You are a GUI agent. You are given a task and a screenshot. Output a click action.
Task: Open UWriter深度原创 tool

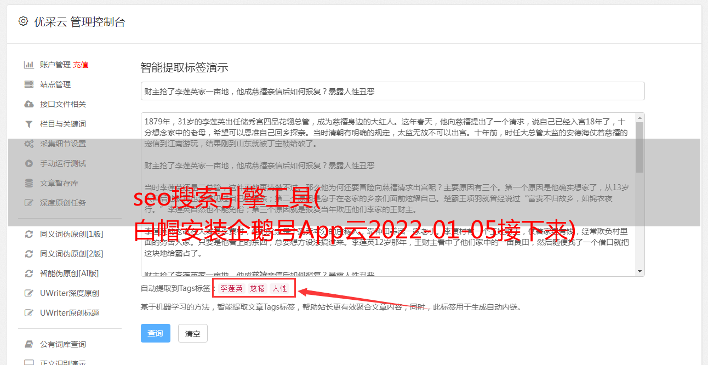[x=70, y=293]
